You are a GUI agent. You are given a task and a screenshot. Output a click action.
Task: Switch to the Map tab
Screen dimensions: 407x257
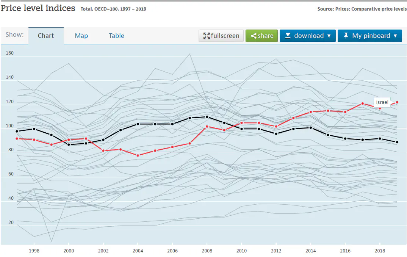pyautogui.click(x=81, y=36)
